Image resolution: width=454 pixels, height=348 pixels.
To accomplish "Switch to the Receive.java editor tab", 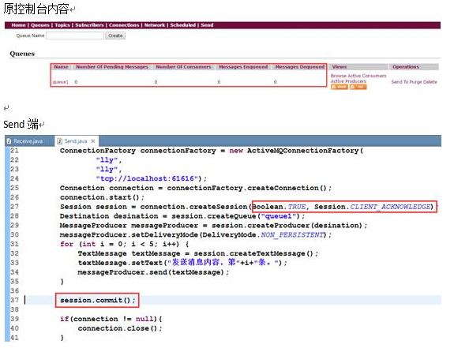I will 28,141.
